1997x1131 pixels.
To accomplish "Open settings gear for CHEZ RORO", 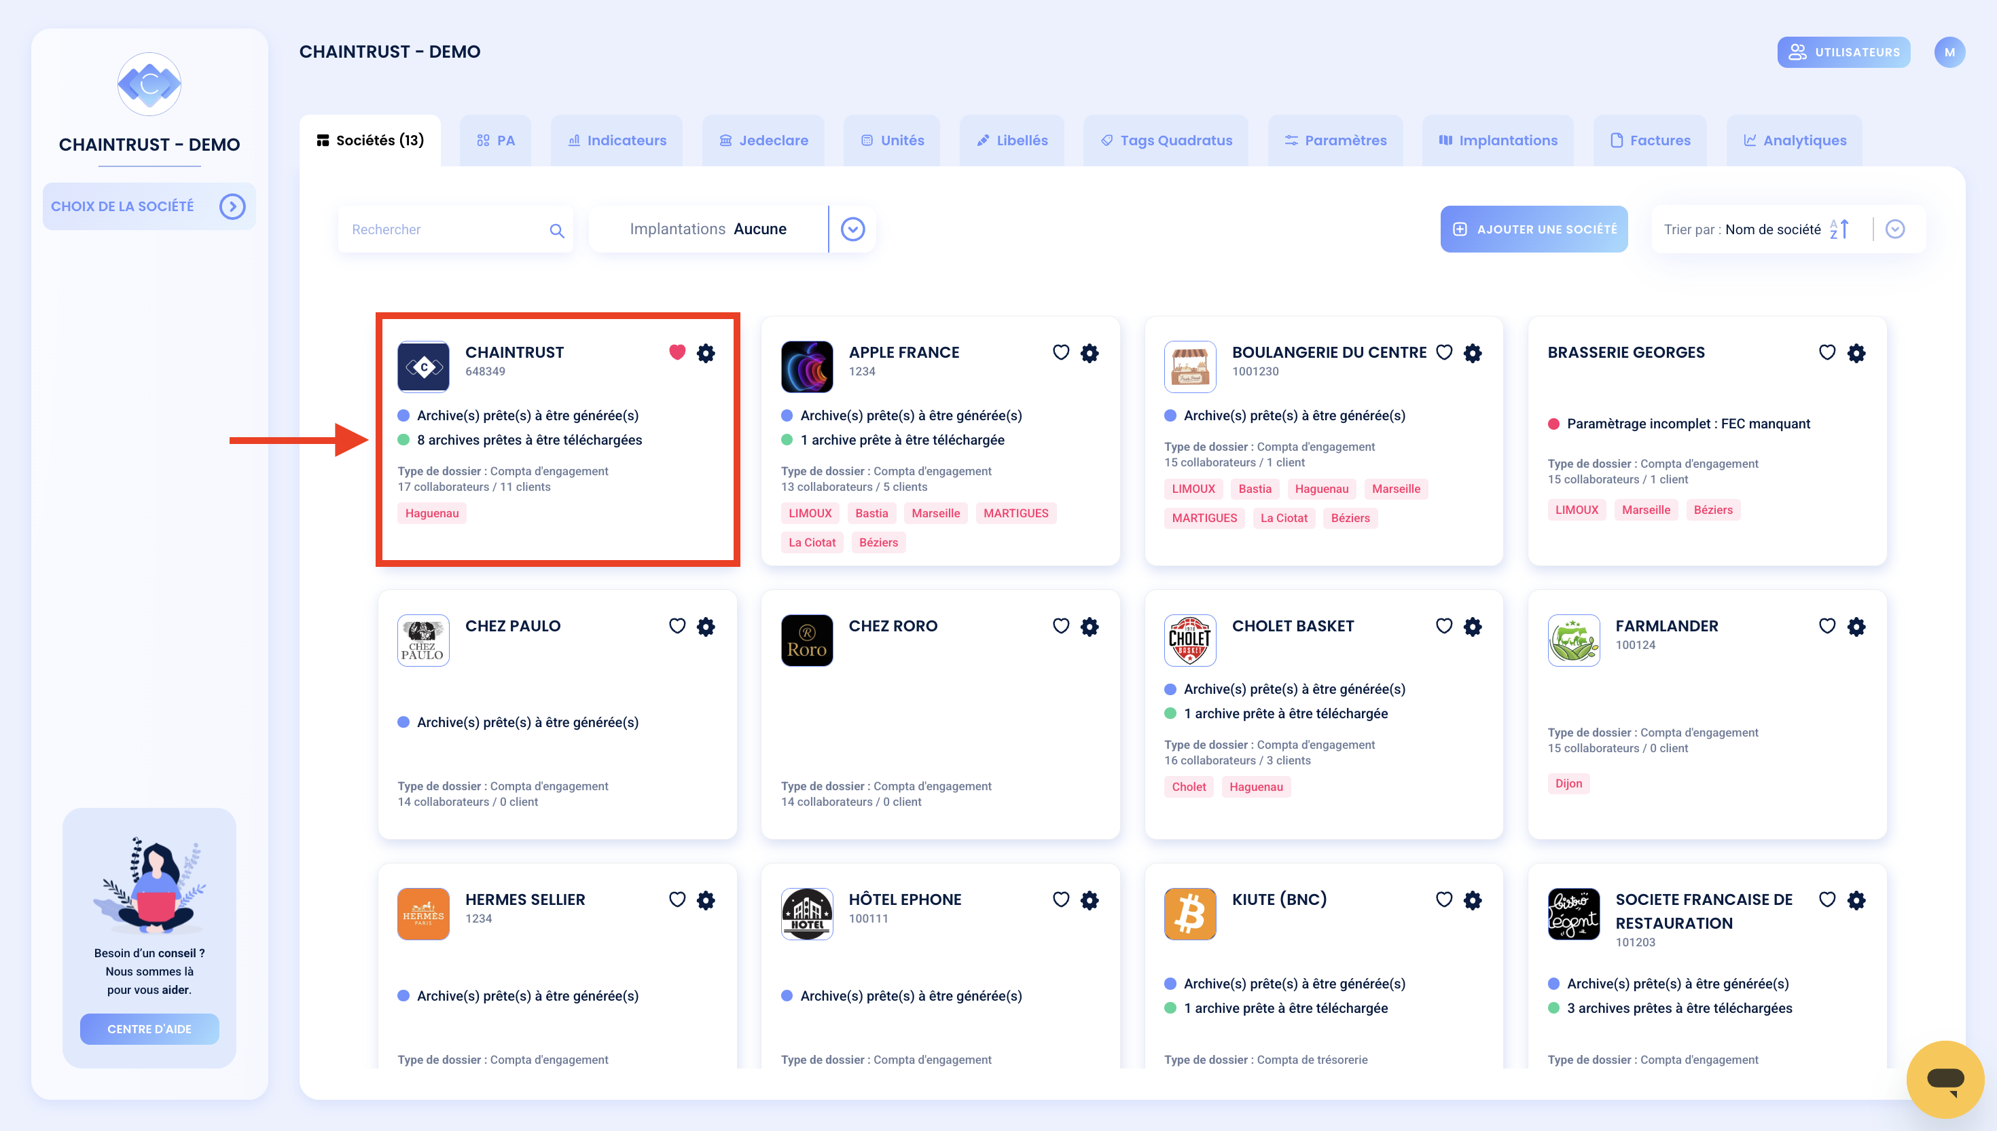I will point(1090,626).
